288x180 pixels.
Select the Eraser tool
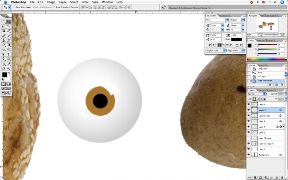point(3,45)
